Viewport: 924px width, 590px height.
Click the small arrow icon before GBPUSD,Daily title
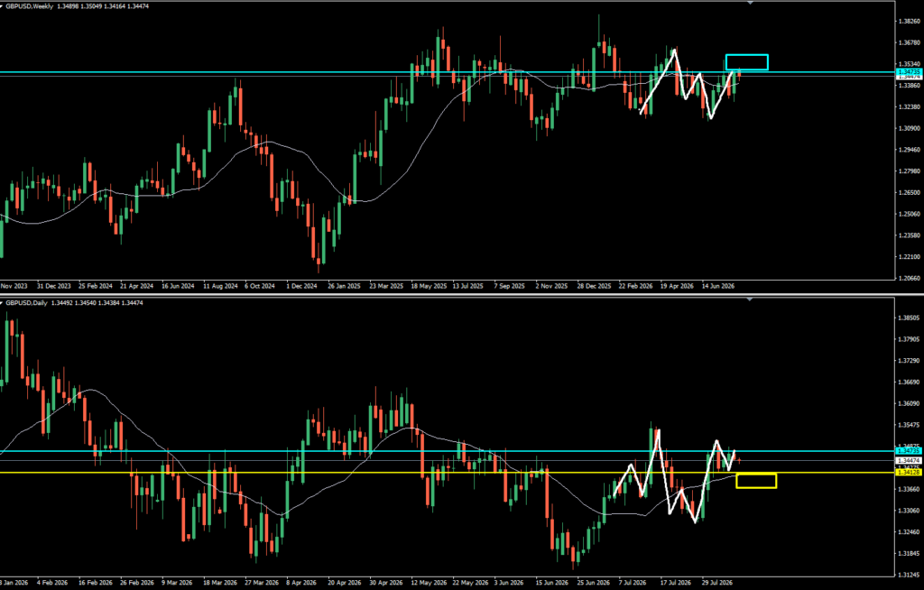coord(2,302)
